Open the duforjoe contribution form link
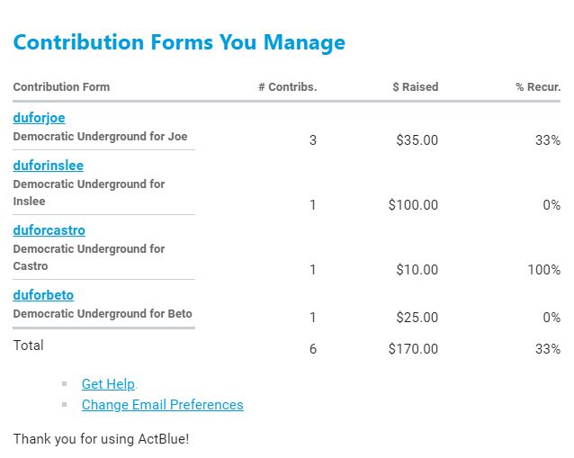The height and width of the screenshot is (458, 574). [x=39, y=118]
